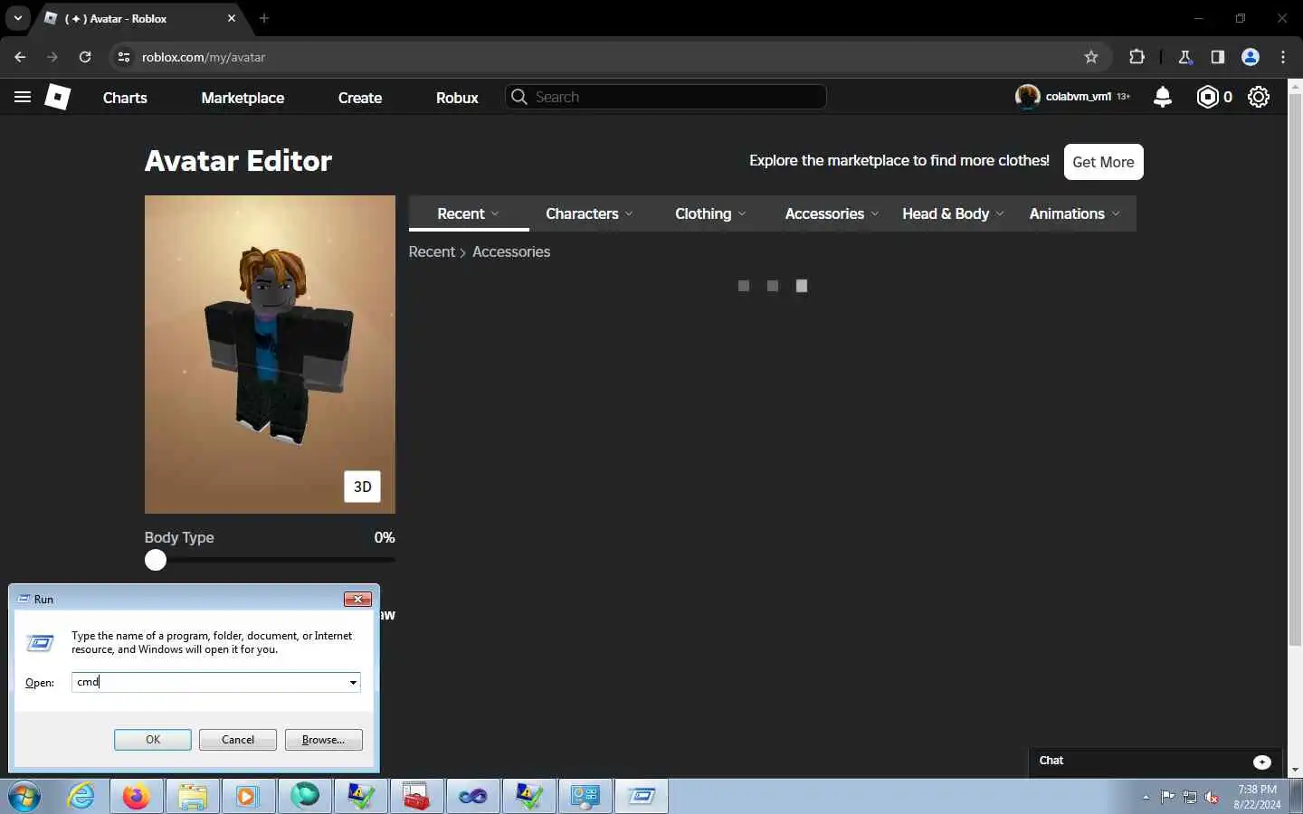Click the avatar preview thumbnail
Screen dimensions: 1303x814
pos(270,355)
